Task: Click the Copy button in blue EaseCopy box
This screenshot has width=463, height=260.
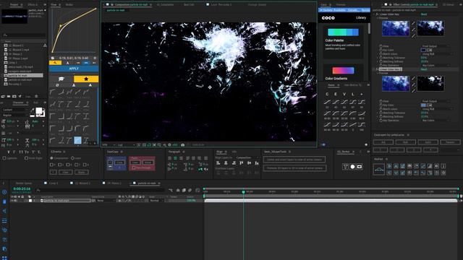Action: coord(119,162)
